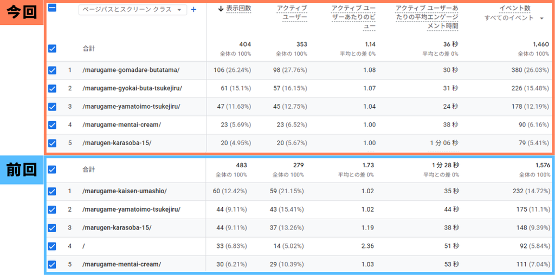Sort by the 平均エンゲージメント時間 column header

pos(427,17)
